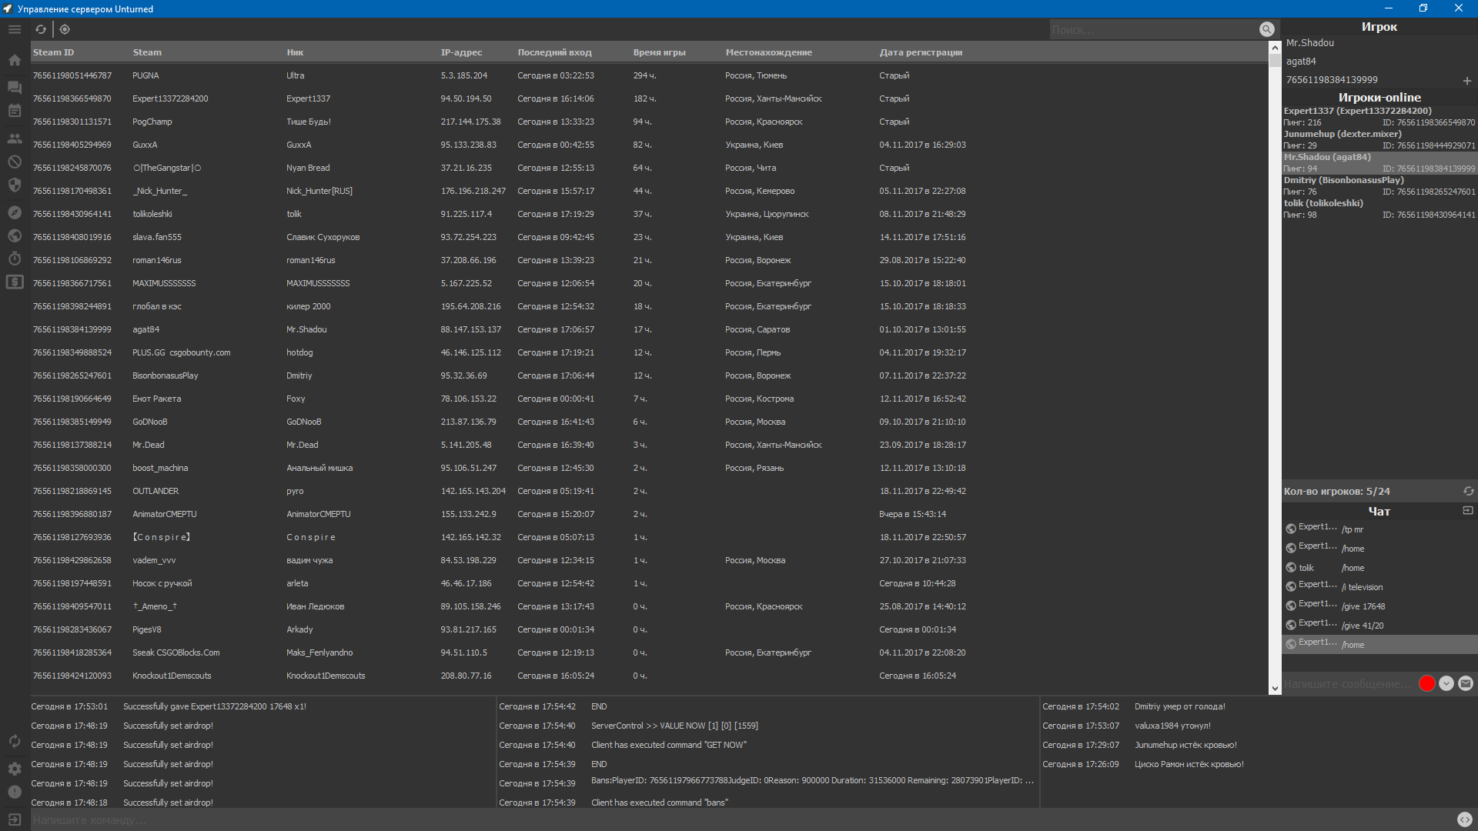Pop out the Чат panel

tap(1467, 510)
